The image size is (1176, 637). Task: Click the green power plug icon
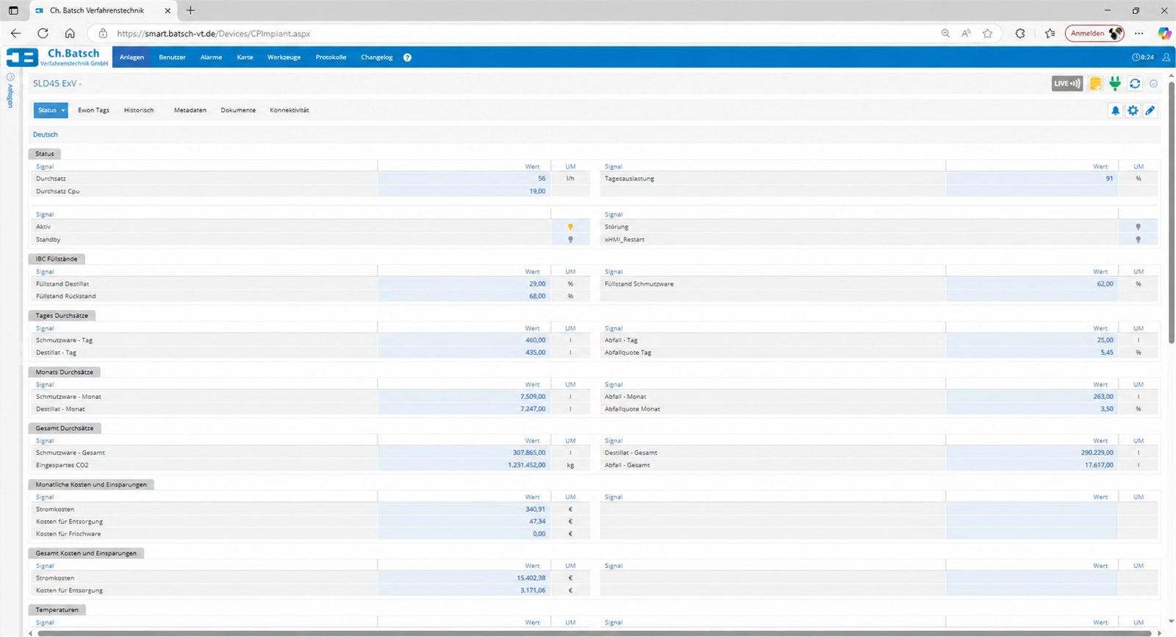(x=1115, y=83)
